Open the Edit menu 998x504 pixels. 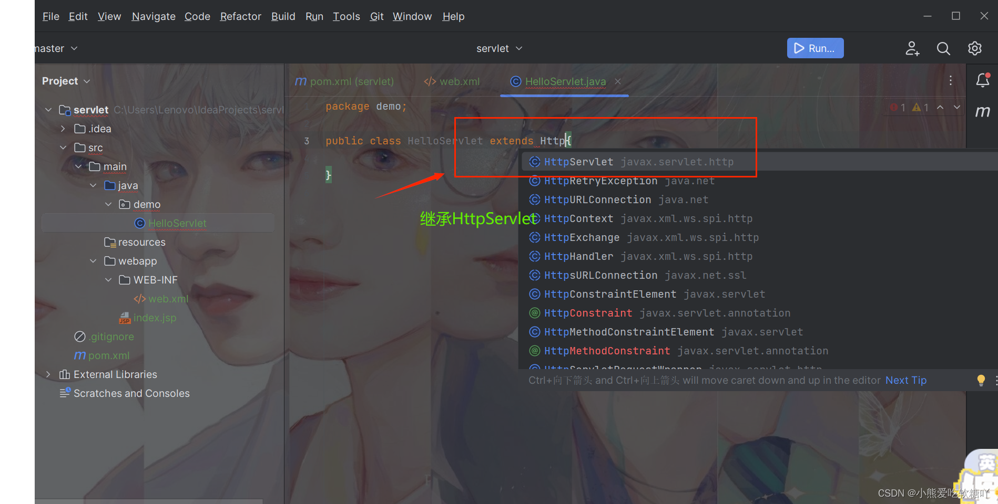click(x=78, y=16)
